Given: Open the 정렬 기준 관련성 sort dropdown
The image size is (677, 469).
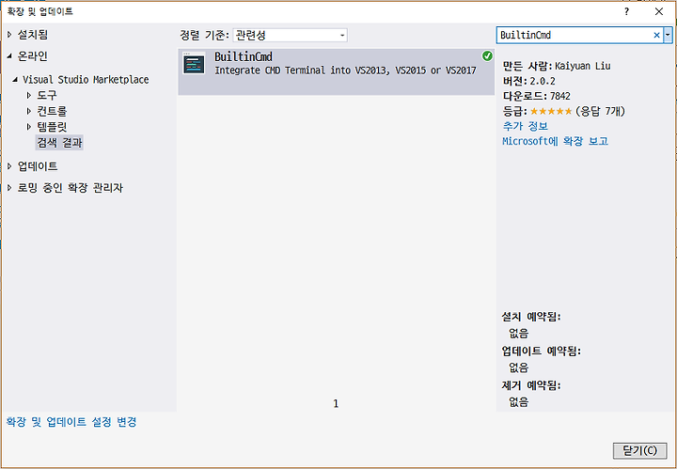Looking at the screenshot, I should [290, 35].
